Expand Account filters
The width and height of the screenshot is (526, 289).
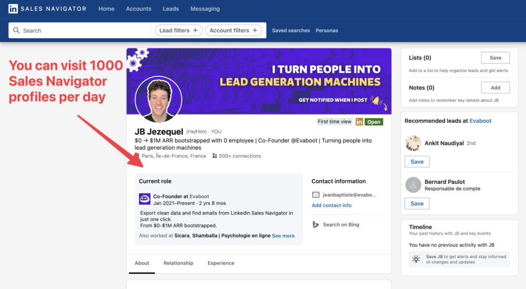point(234,30)
